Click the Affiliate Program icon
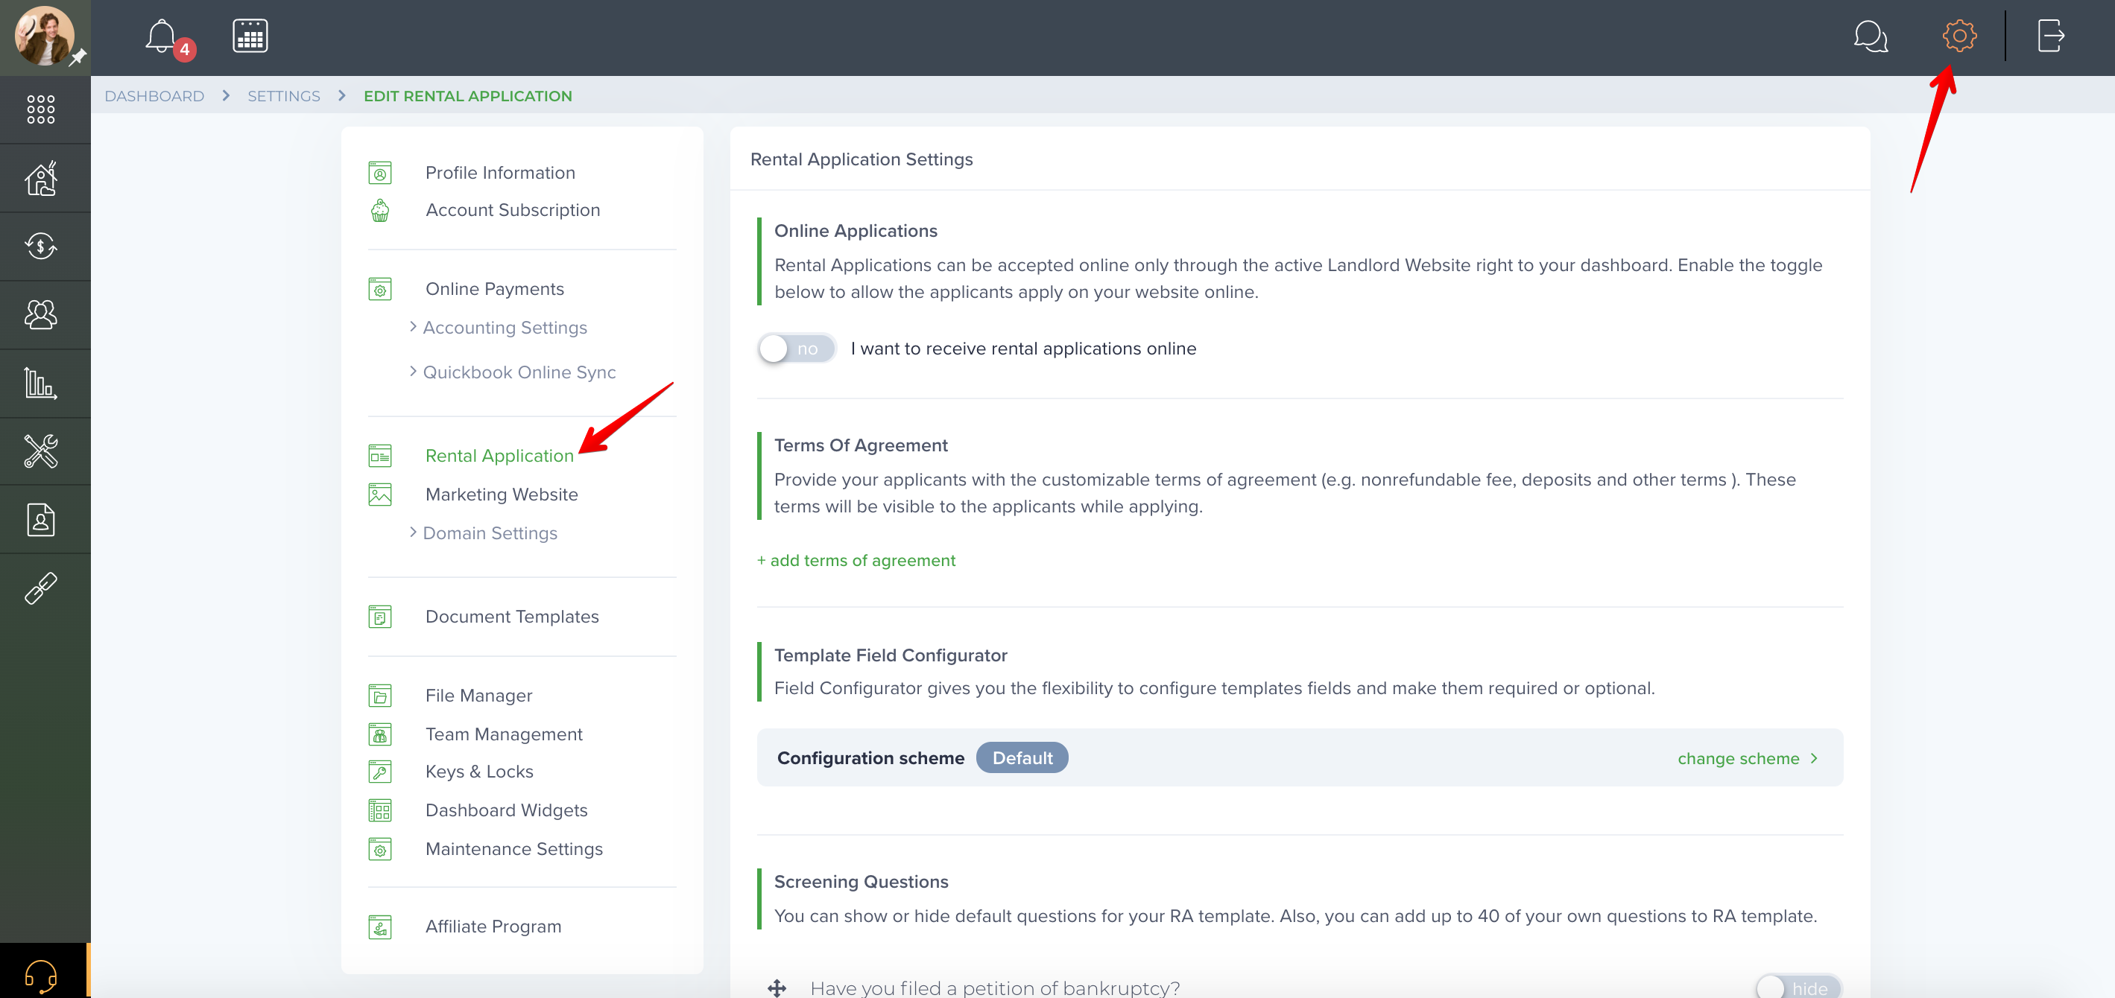The width and height of the screenshot is (2115, 998). 380,927
